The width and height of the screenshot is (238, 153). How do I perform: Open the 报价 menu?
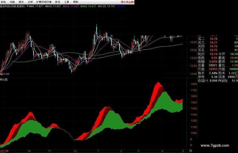(21, 2)
